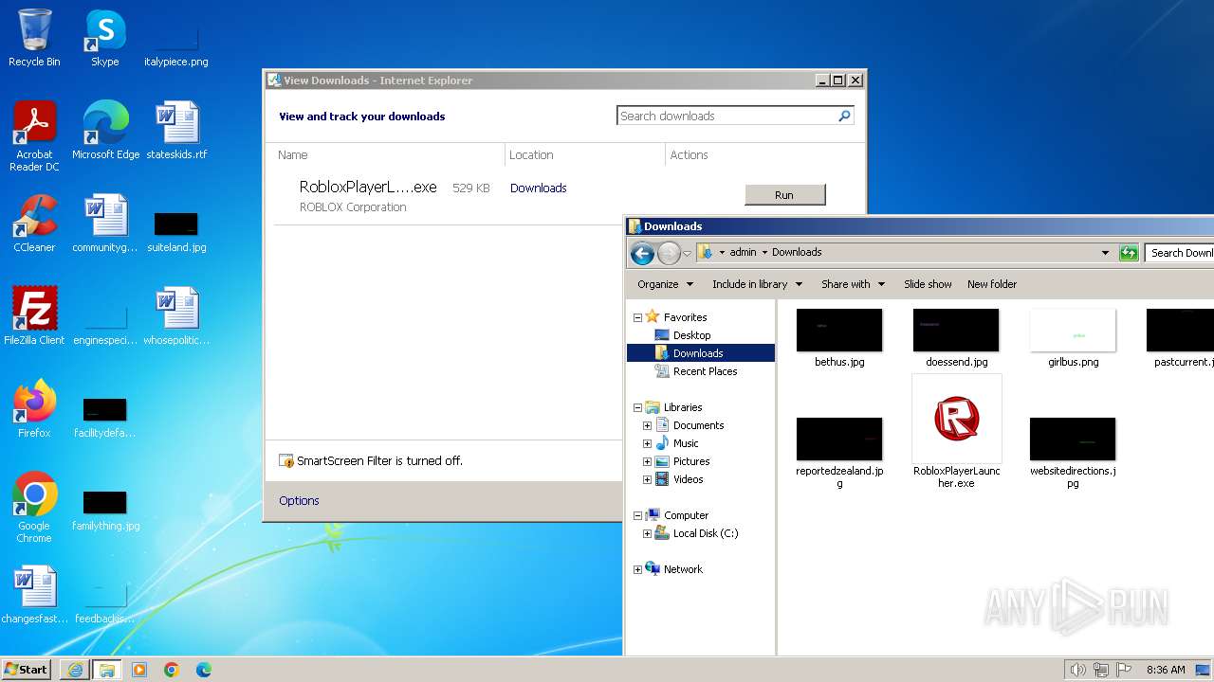Open Firefox desktop shortcut
The height and width of the screenshot is (682, 1214).
(x=34, y=408)
